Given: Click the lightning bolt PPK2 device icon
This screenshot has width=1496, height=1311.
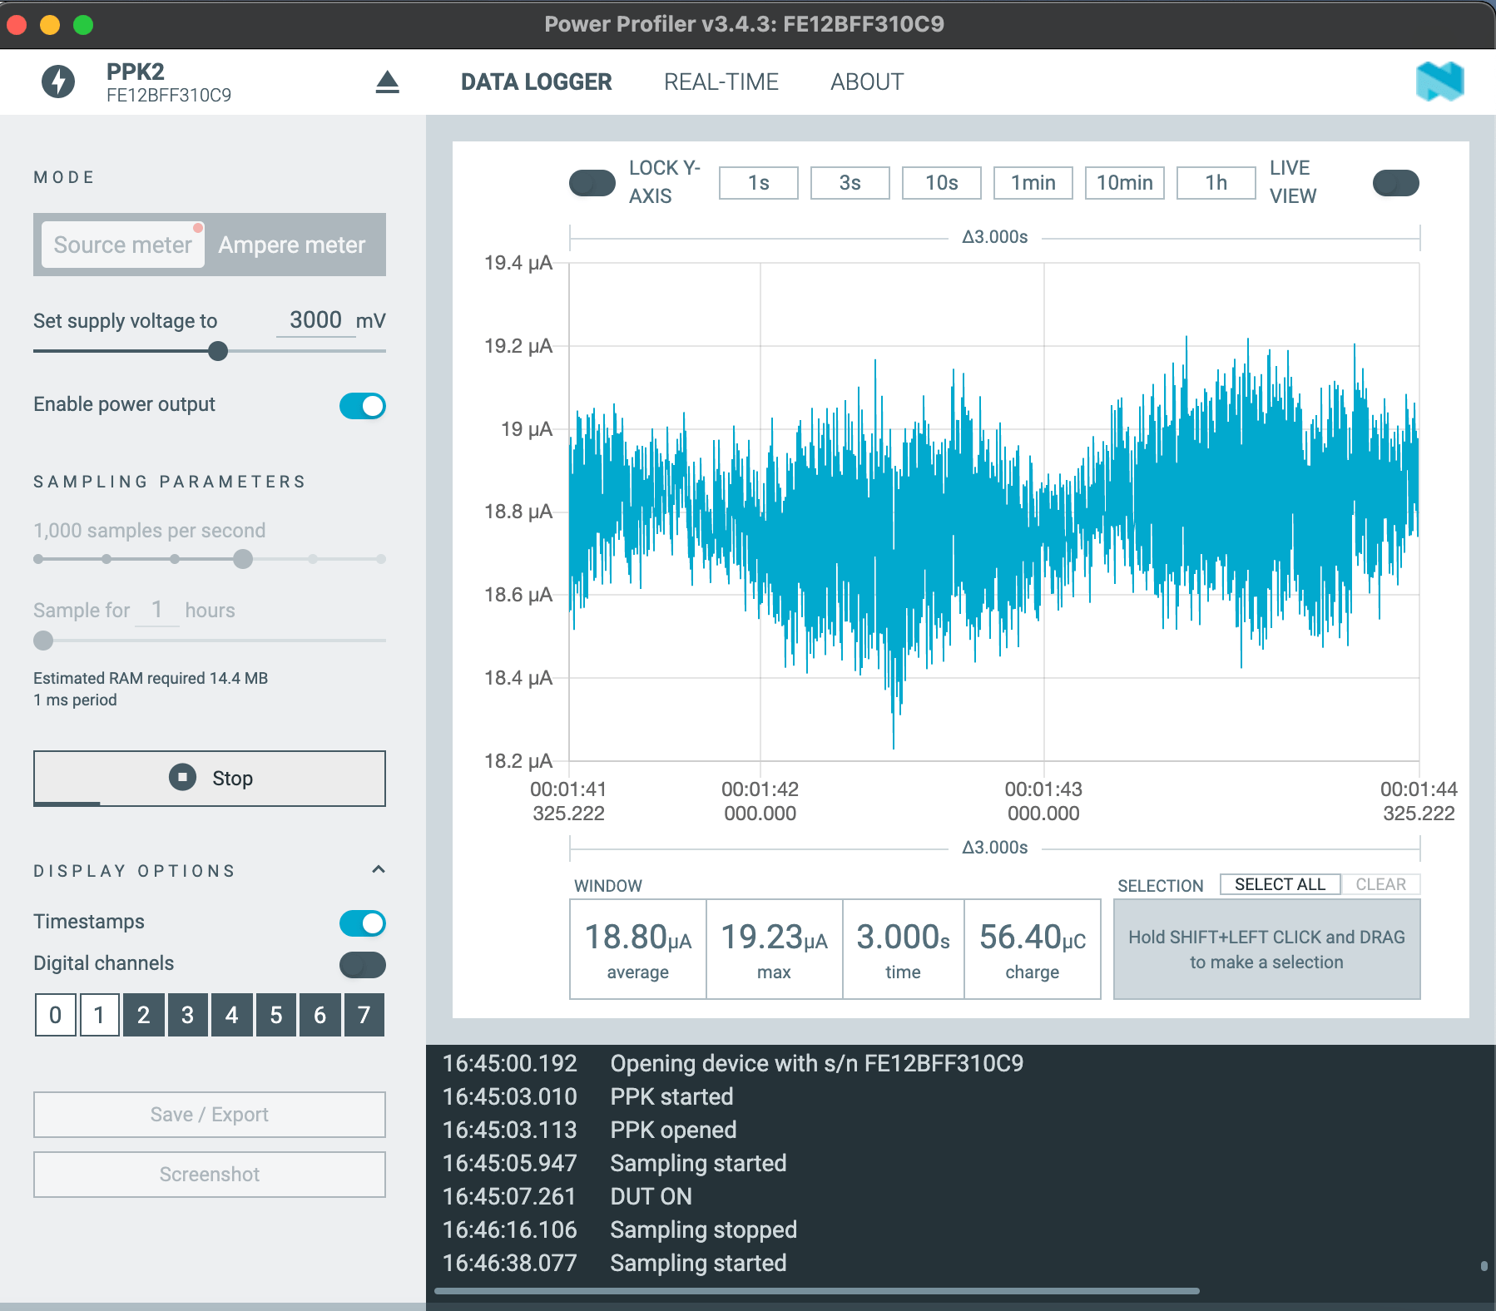Looking at the screenshot, I should [x=57, y=81].
